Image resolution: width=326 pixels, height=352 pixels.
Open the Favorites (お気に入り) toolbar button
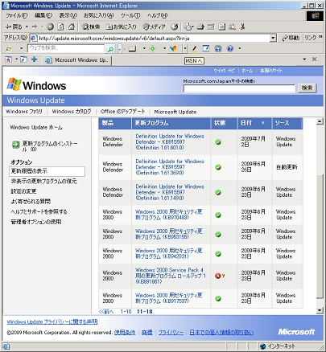121,27
